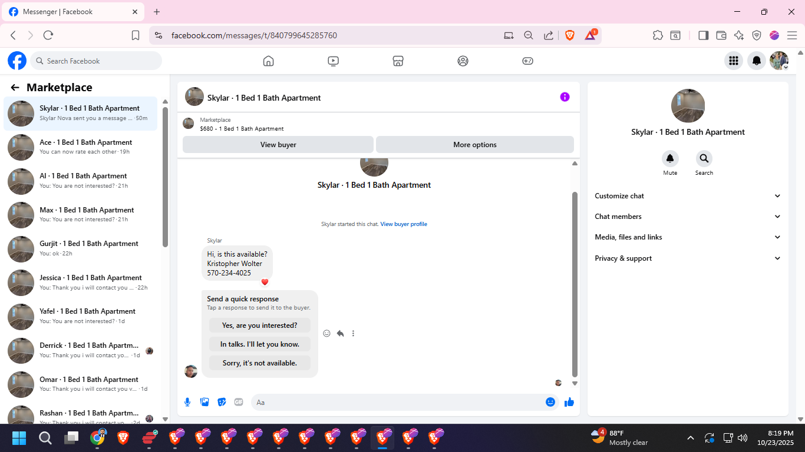This screenshot has width=805, height=452.
Task: Expand Chat members section
Action: [688, 217]
